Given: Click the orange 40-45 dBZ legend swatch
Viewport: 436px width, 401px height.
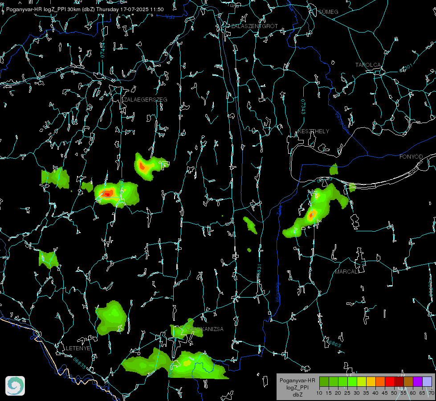Looking at the screenshot, I should (380, 381).
